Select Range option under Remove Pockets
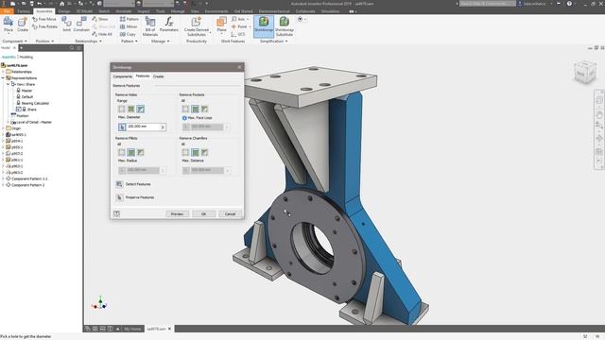The width and height of the screenshot is (605, 340). tap(204, 110)
